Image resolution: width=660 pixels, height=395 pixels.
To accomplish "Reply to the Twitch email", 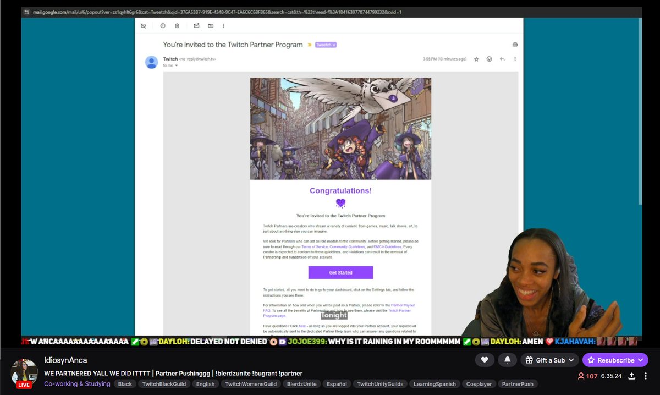I will coord(502,59).
